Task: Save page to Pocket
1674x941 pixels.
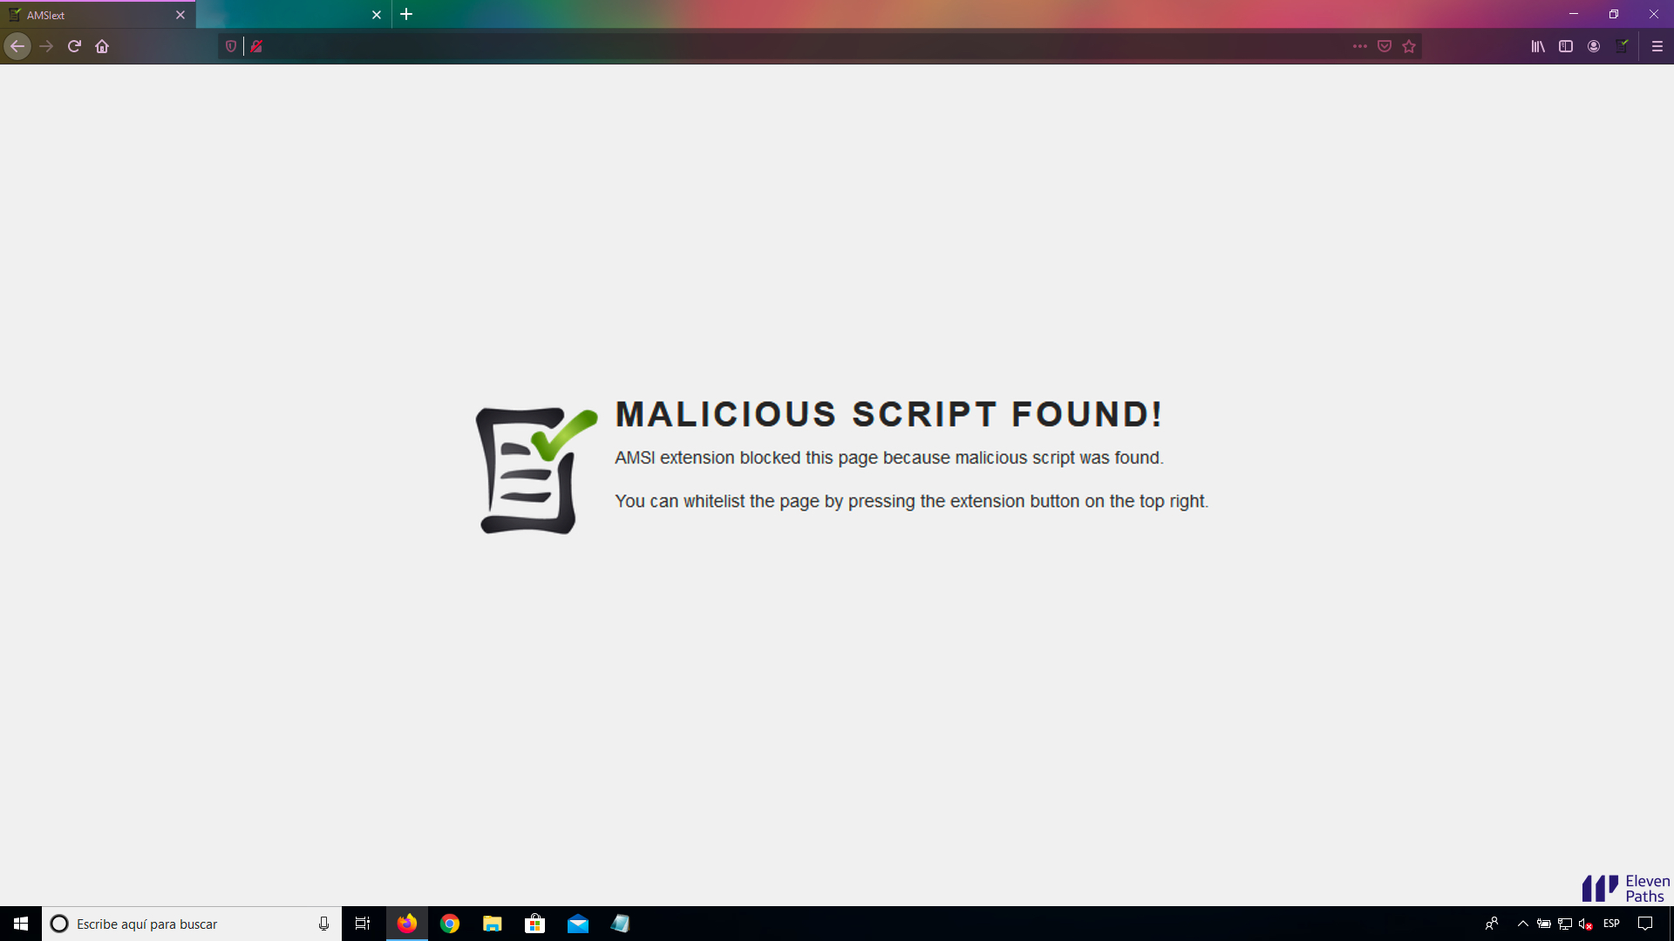Action: (1385, 46)
